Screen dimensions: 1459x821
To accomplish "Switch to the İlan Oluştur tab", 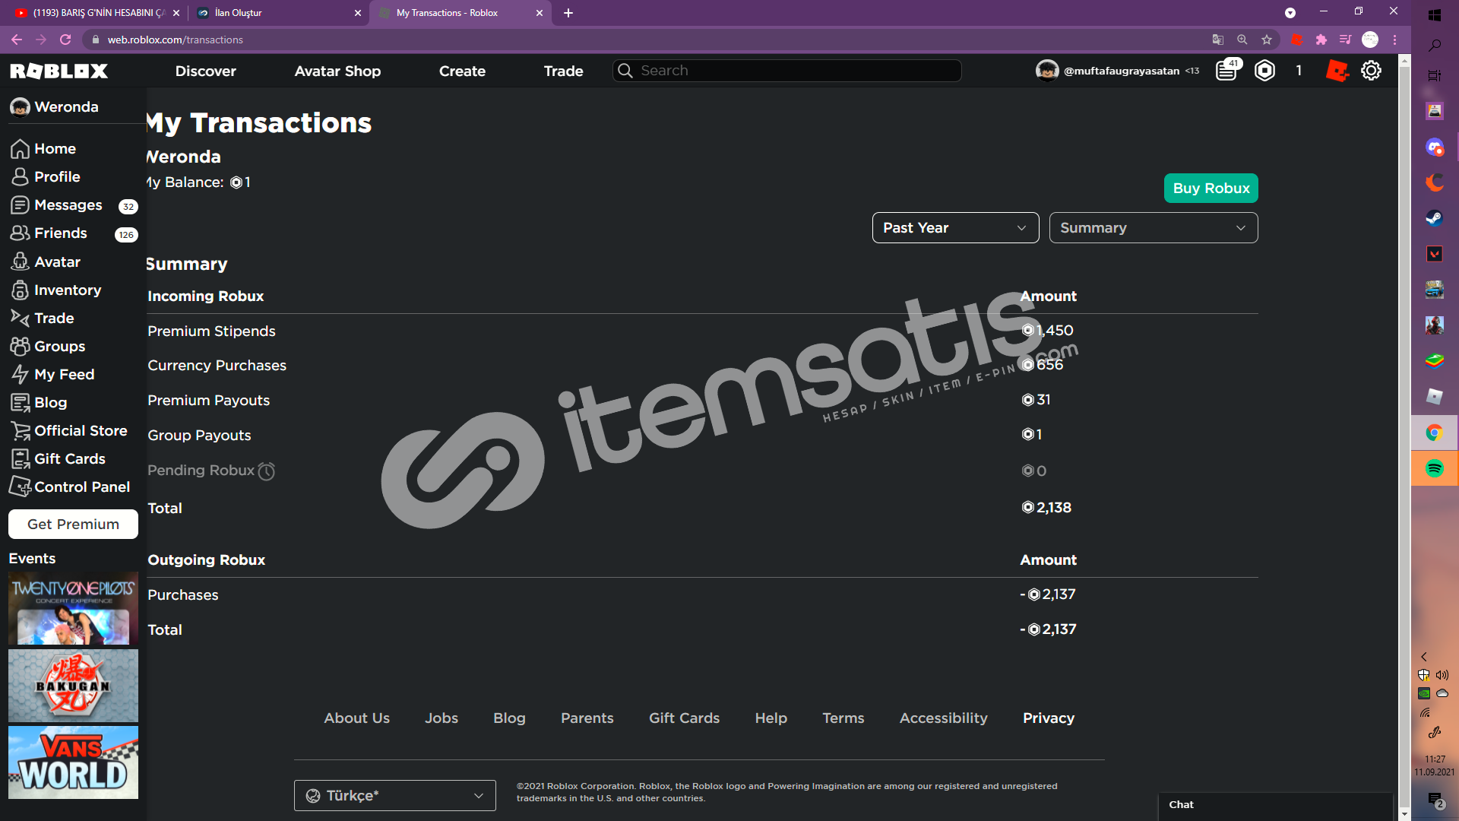I will pyautogui.click(x=279, y=13).
